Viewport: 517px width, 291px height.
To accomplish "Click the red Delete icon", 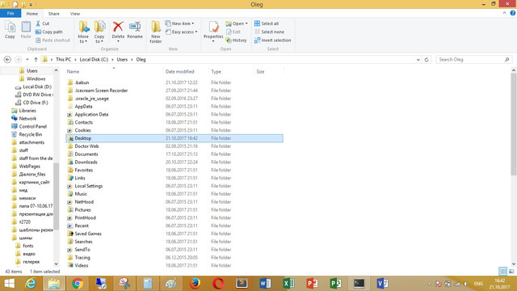I will pos(118,27).
